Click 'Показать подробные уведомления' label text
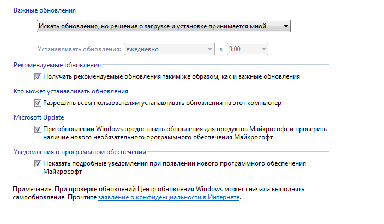 click(x=175, y=167)
